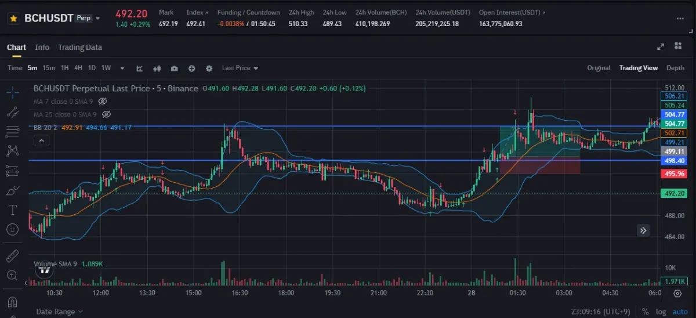Image resolution: width=696 pixels, height=318 pixels.
Task: Open the Date Range dropdown
Action: [59, 312]
